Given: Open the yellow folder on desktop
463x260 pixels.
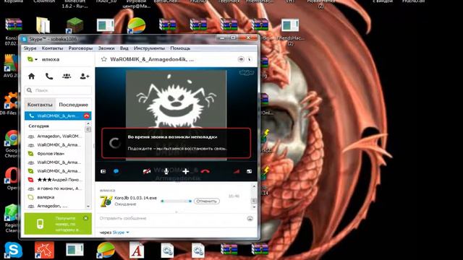Looking at the screenshot, I should click(43, 25).
